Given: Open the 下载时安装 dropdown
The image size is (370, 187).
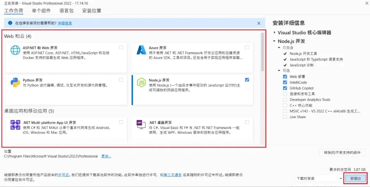Looking at the screenshot, I should click(319, 178).
